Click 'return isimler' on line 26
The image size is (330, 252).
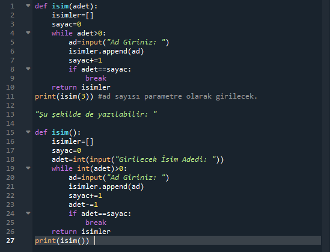click(x=81, y=232)
